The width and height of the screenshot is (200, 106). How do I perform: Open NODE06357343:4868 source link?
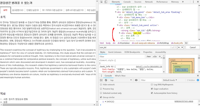pyautogui.click(x=184, y=101)
